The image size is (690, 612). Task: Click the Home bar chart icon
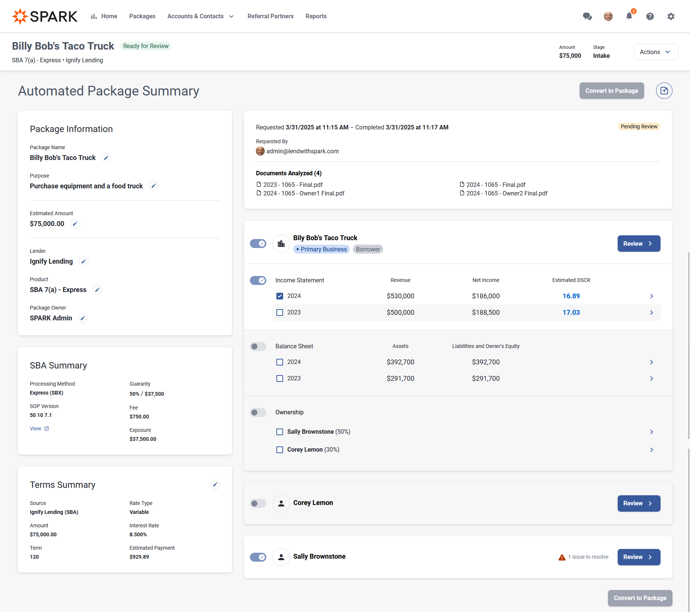[94, 16]
